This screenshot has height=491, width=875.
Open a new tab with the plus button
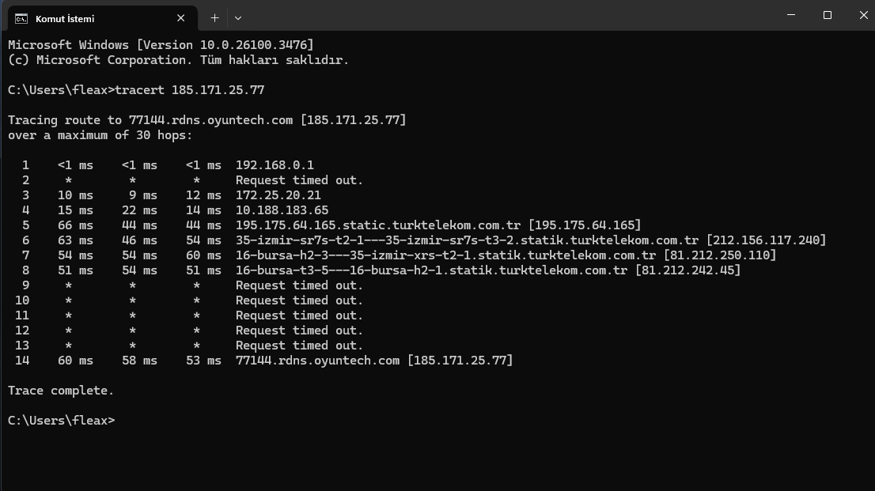pos(214,17)
